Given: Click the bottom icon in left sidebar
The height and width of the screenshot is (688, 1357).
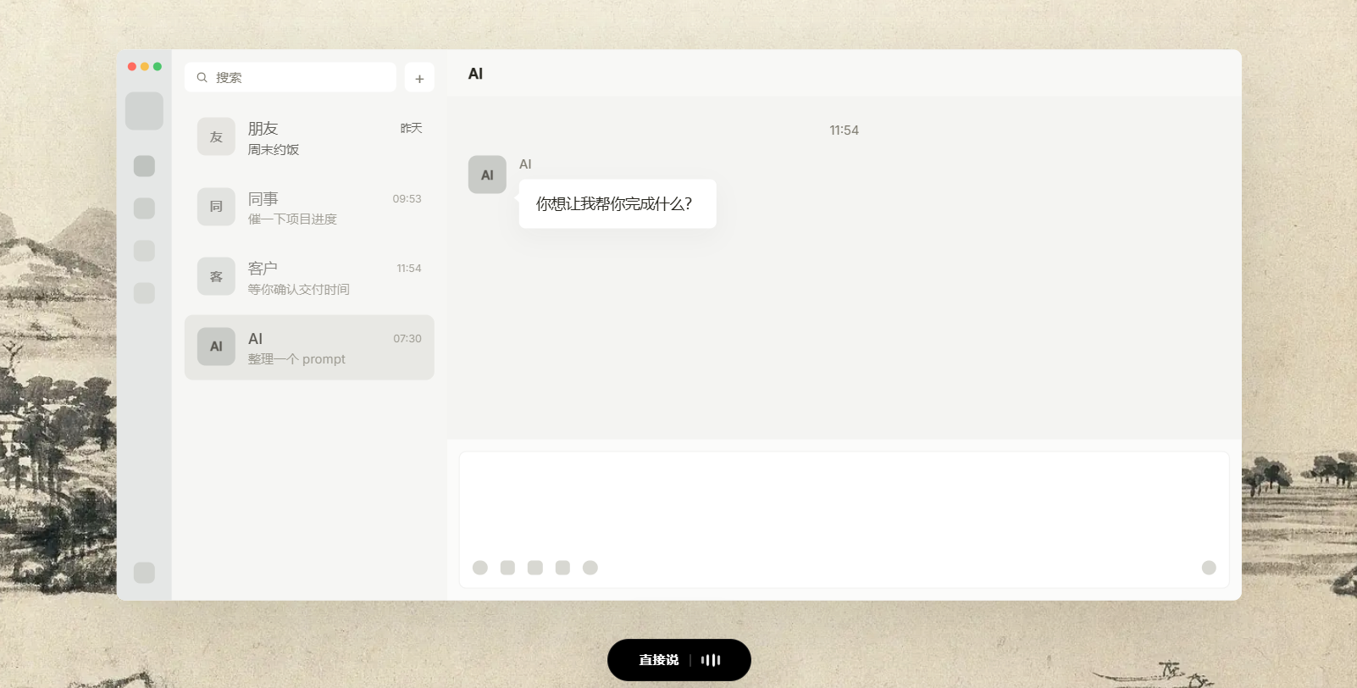Looking at the screenshot, I should tap(144, 573).
